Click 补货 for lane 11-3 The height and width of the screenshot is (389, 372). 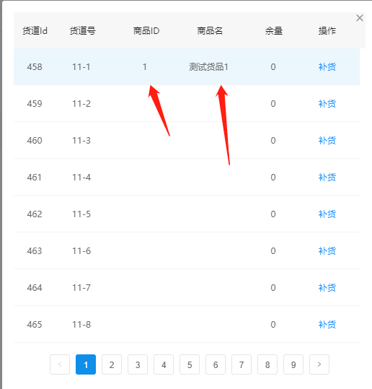pyautogui.click(x=327, y=141)
